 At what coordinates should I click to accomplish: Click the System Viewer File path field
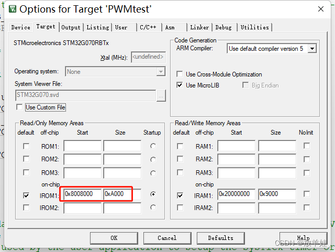pyautogui.click(x=86, y=95)
